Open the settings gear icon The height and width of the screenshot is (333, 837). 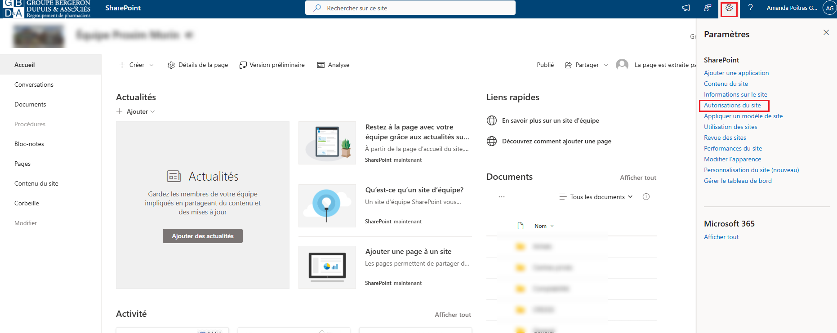[x=729, y=8]
